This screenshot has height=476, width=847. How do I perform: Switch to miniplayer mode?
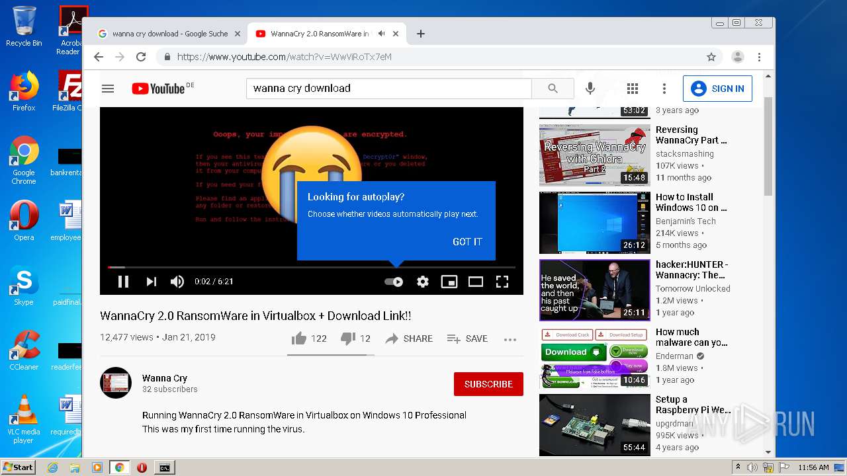[x=449, y=282]
